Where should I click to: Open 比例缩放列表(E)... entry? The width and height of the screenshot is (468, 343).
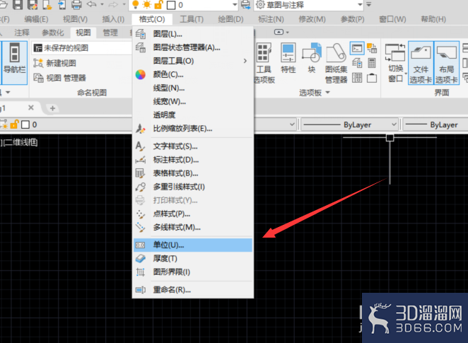[x=193, y=129]
